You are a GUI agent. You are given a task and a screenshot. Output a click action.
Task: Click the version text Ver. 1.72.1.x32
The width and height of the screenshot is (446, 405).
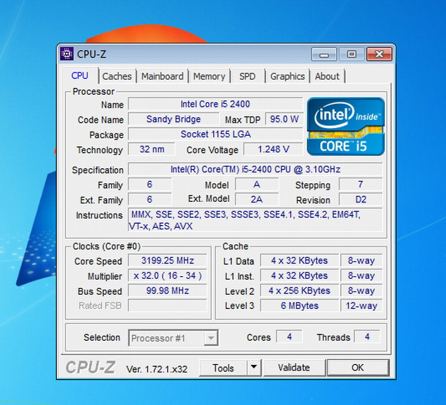coord(157,369)
